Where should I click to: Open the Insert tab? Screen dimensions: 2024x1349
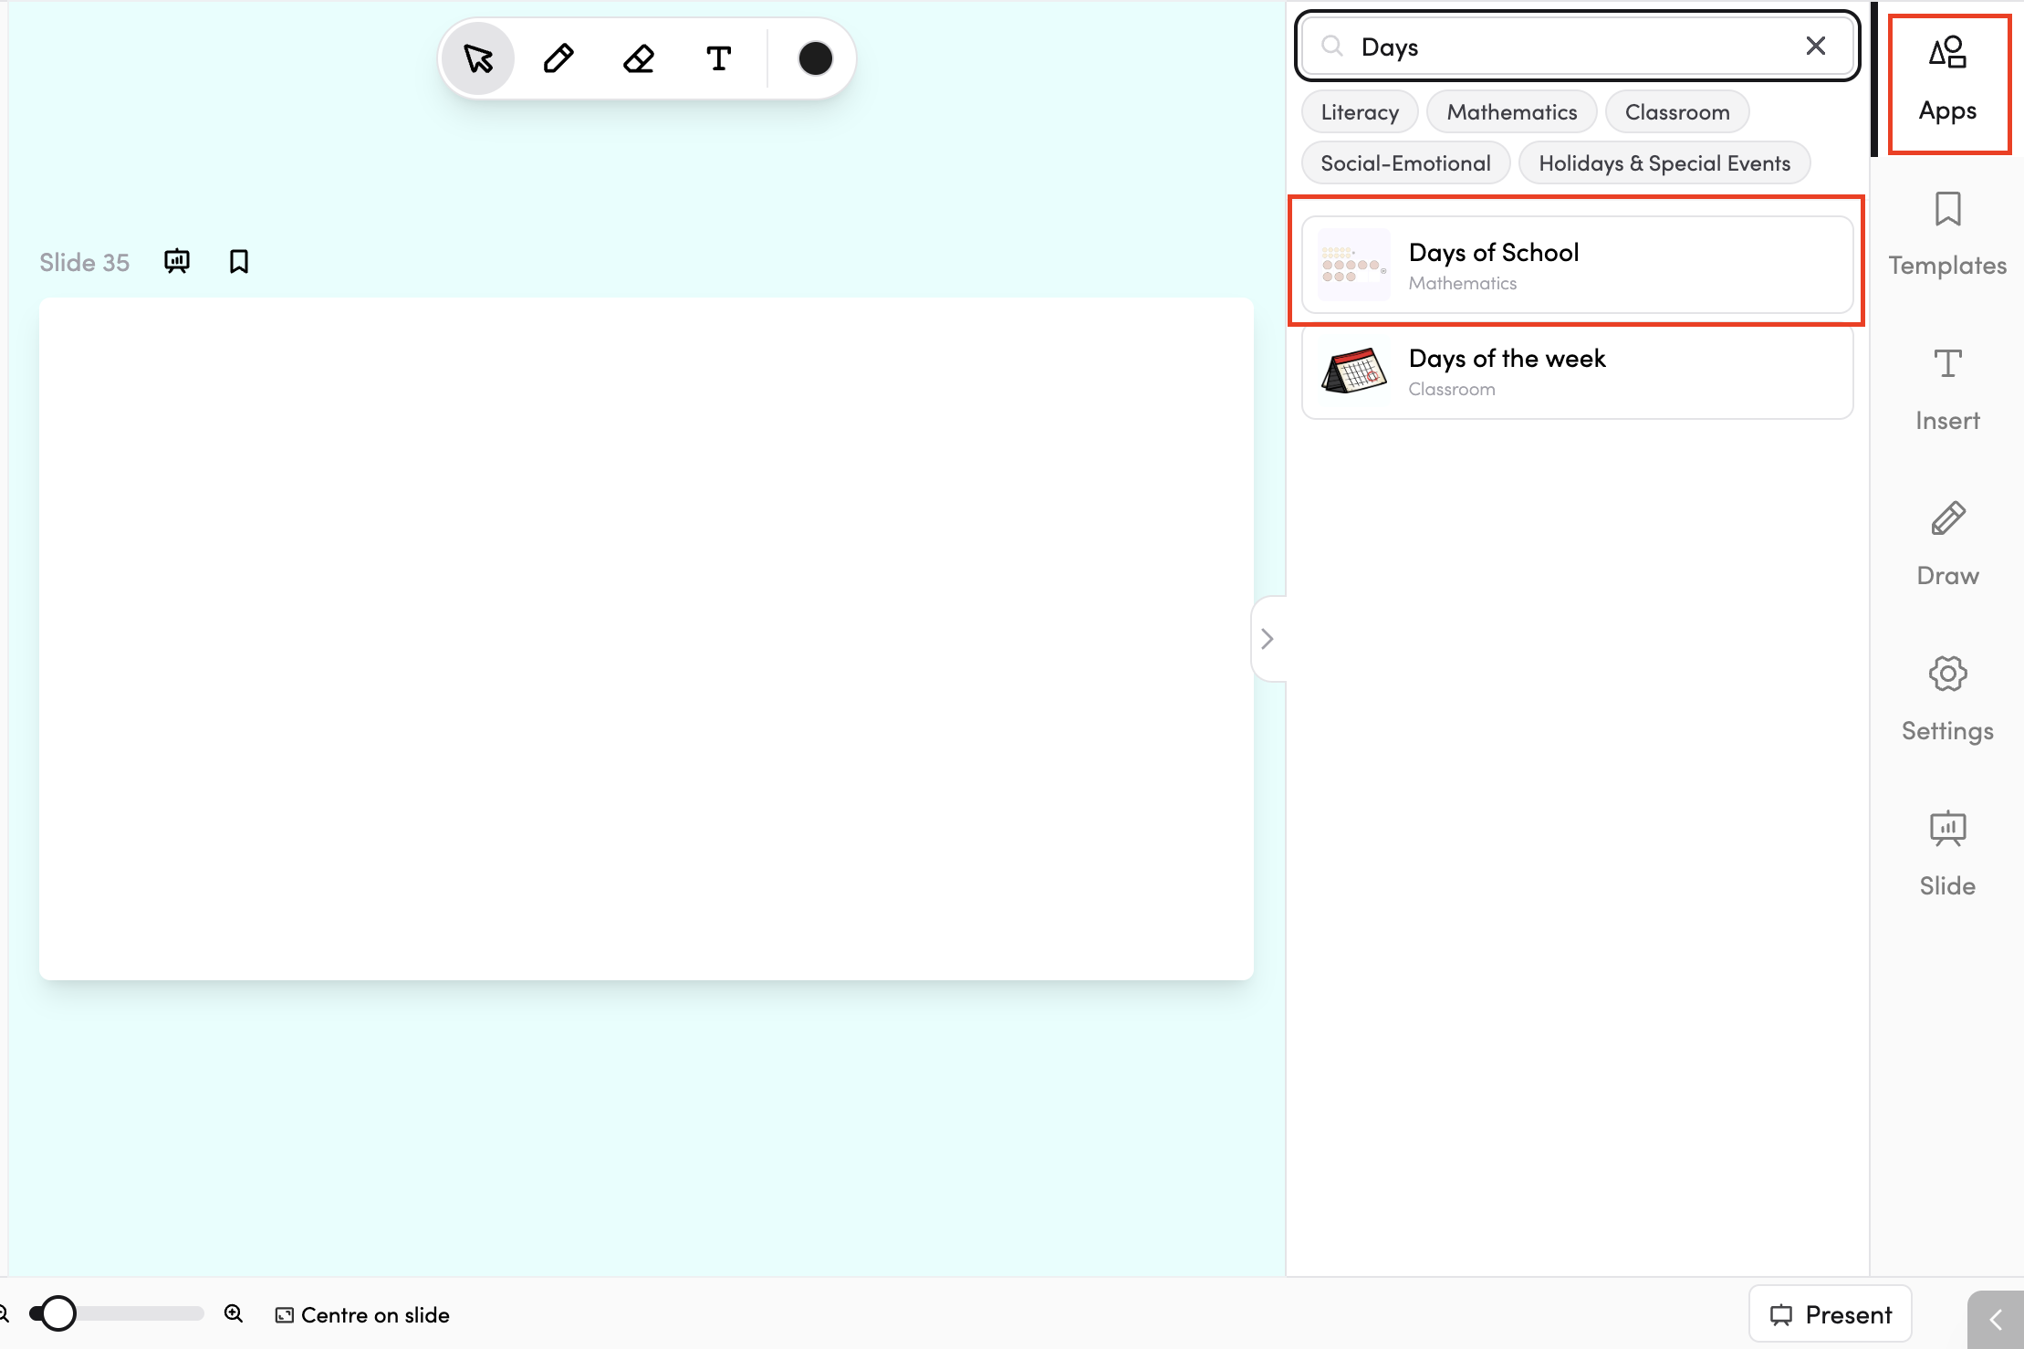(x=1947, y=390)
